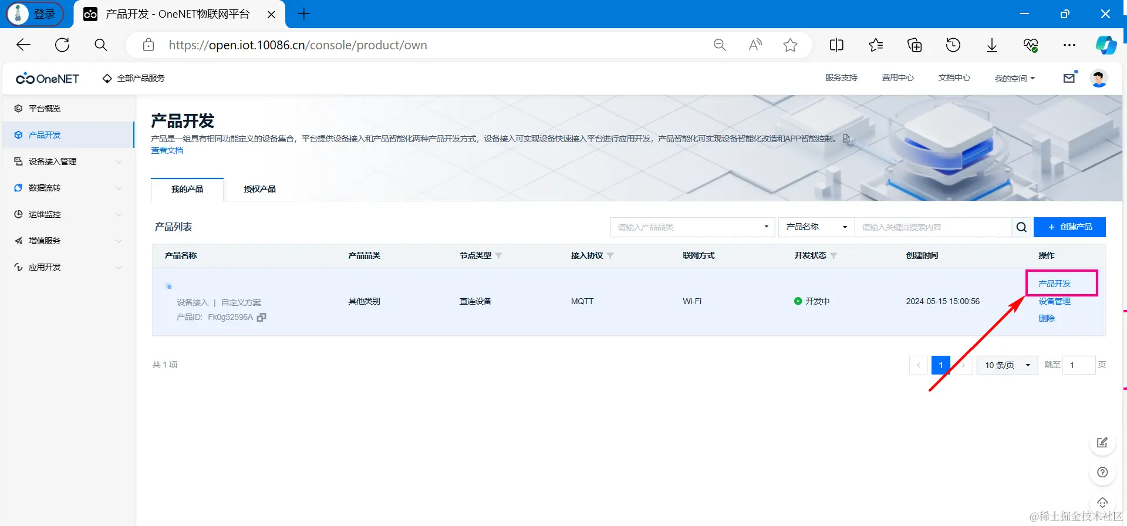Viewport: 1127px width, 526px height.
Task: Open the user avatar menu
Action: tap(1099, 78)
